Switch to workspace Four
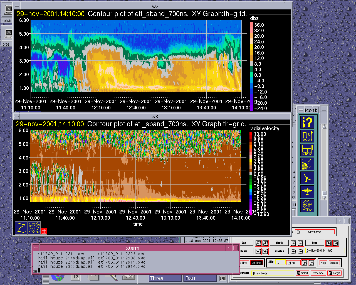Image resolution: width=356 pixels, height=285 pixels. pyautogui.click(x=200, y=278)
